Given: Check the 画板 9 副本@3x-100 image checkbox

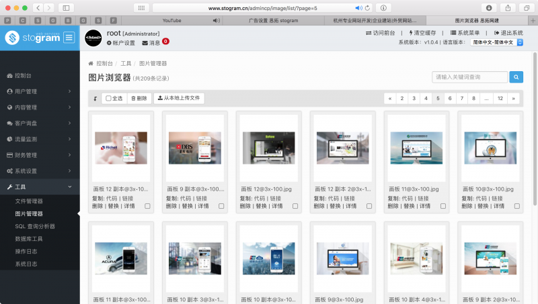Looking at the screenshot, I should 221,206.
